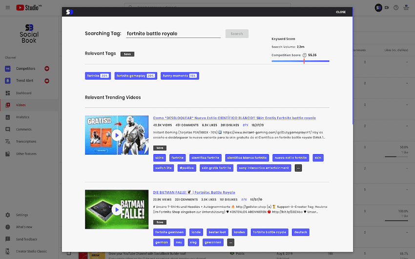Open Trend Alert in the sidebar
Image resolution: width=415 pixels, height=259 pixels.
click(x=24, y=80)
